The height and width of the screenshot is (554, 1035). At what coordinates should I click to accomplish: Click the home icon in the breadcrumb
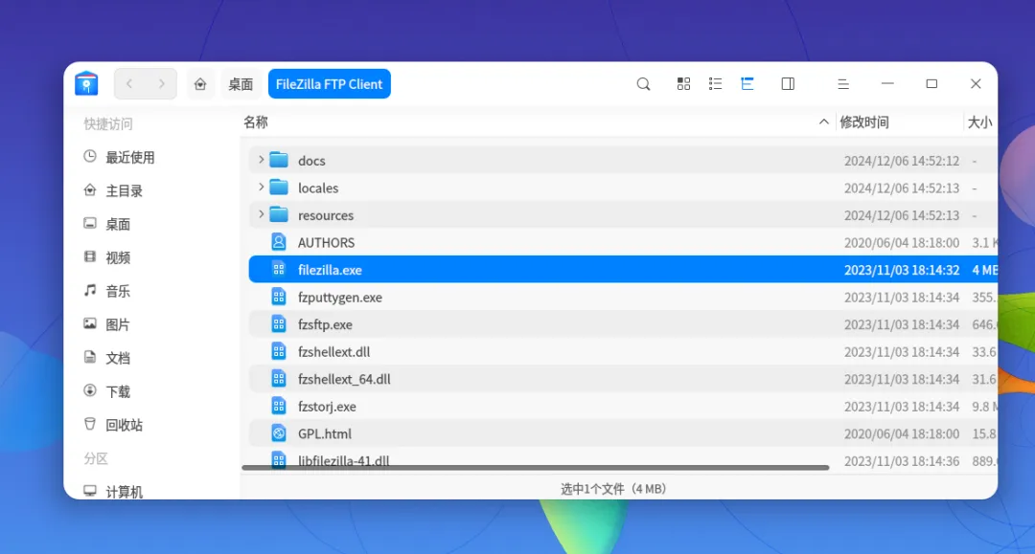[x=200, y=83]
